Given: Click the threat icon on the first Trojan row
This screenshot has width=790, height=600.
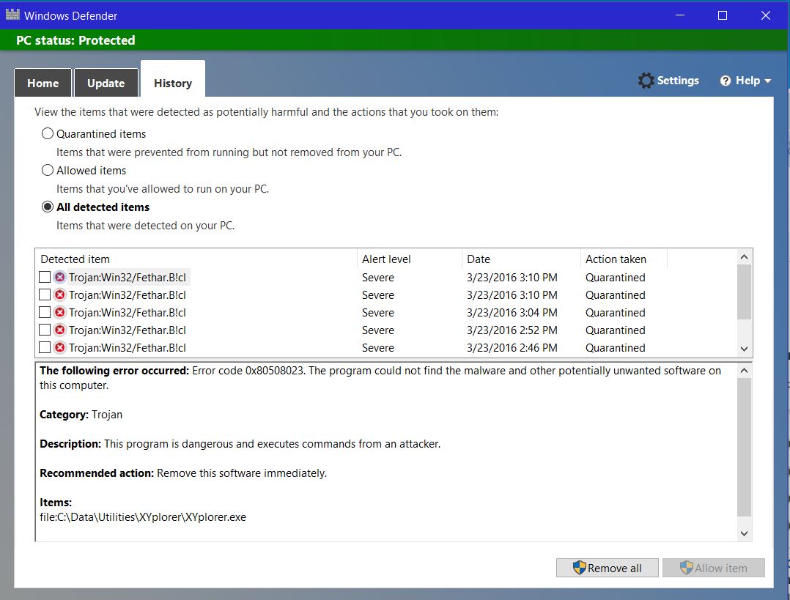Looking at the screenshot, I should pyautogui.click(x=59, y=277).
